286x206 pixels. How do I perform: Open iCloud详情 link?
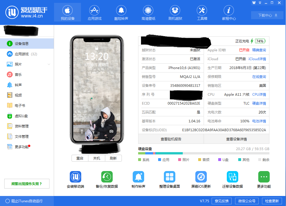tap(257, 59)
